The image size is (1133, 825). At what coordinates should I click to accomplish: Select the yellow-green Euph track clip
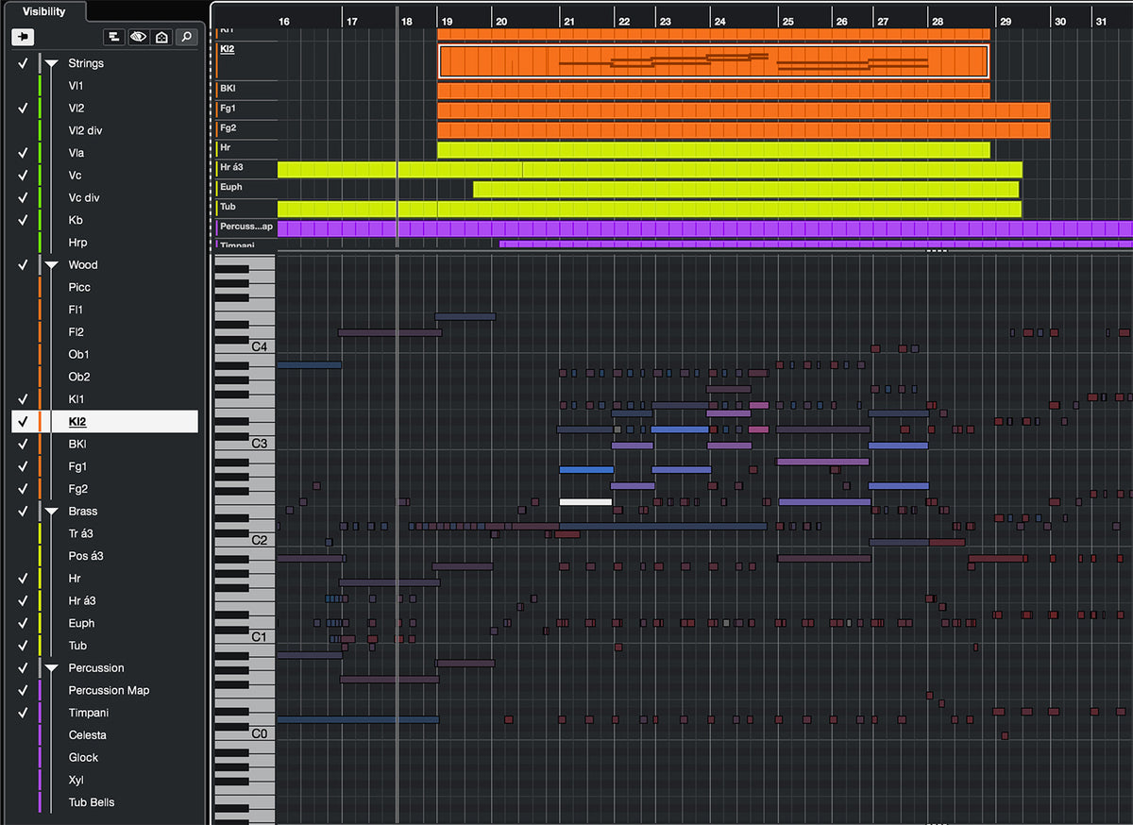click(x=746, y=190)
